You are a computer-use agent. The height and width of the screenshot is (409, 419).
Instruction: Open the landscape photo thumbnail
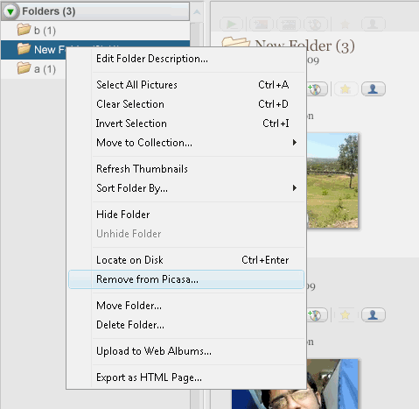click(x=332, y=180)
